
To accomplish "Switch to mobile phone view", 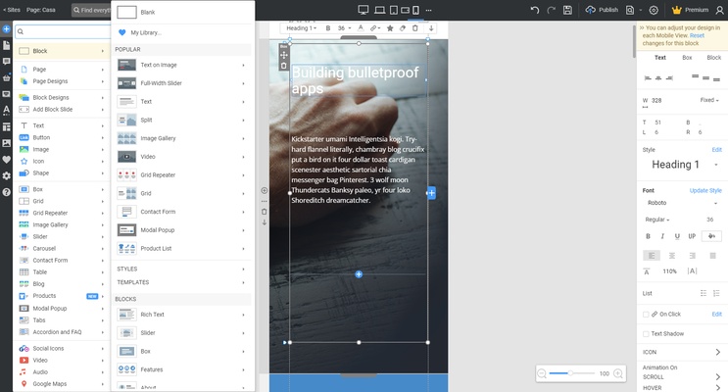I will click(x=415, y=10).
